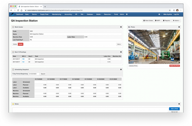Open work order 138 link
Screen dimensions: 192x126
point(23,59)
